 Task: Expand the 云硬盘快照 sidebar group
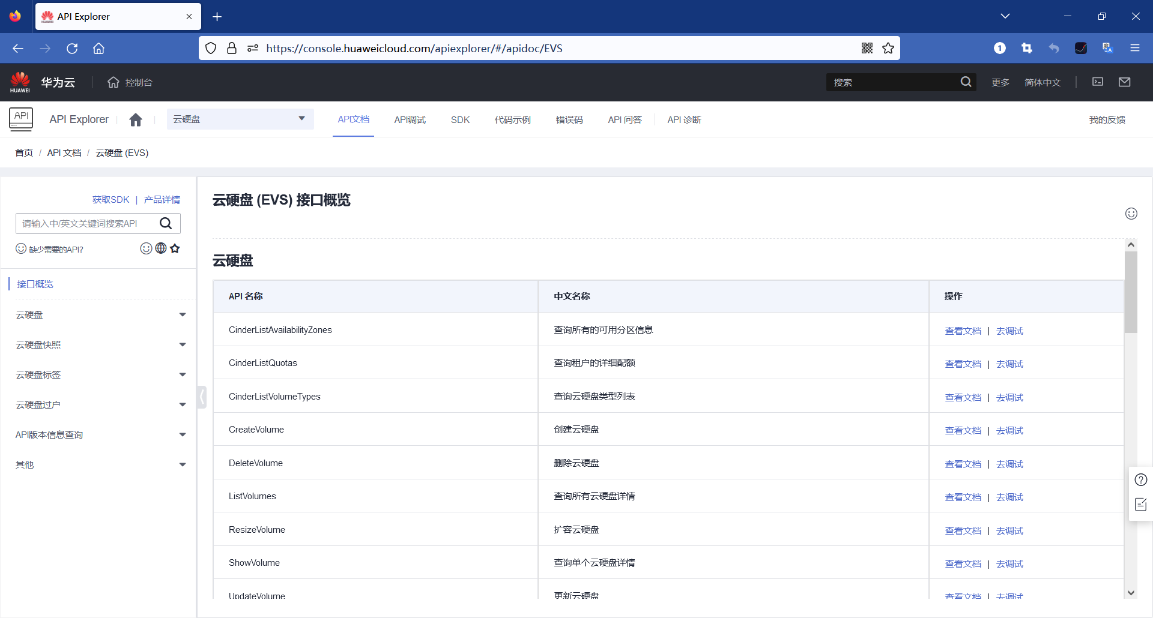pos(101,344)
